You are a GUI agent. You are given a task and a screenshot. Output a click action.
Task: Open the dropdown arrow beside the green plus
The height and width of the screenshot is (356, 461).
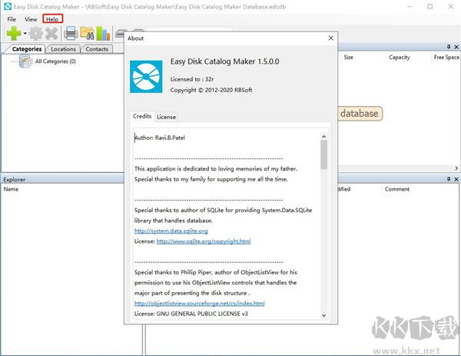coord(25,33)
